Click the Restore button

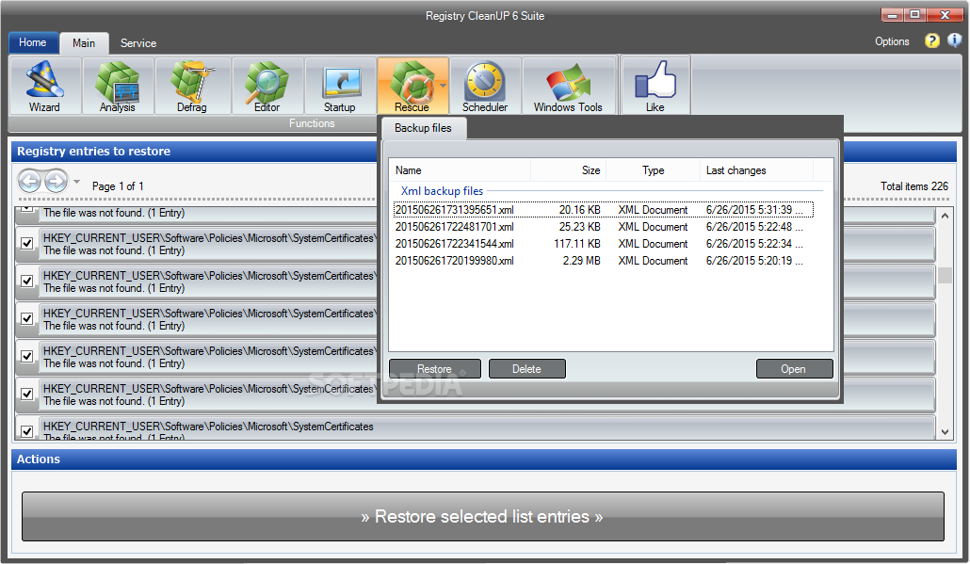[434, 368]
